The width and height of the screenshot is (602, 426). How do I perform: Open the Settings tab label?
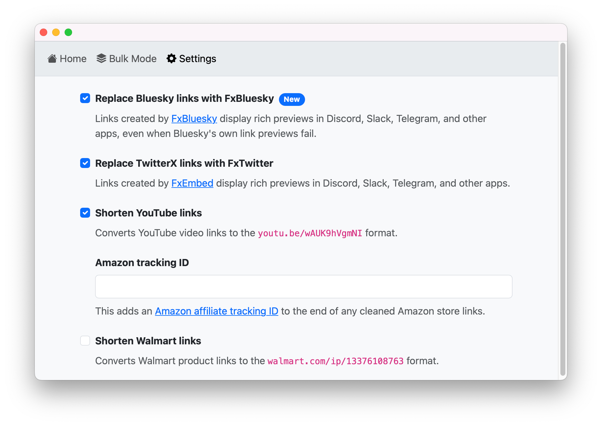tap(197, 59)
